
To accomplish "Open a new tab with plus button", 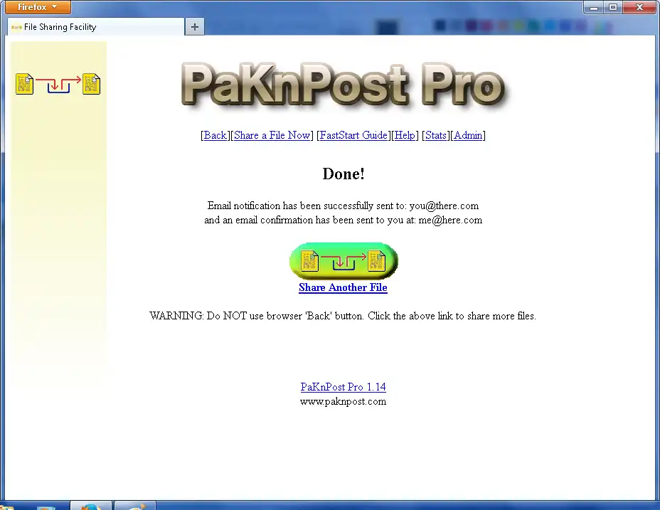I will point(194,27).
